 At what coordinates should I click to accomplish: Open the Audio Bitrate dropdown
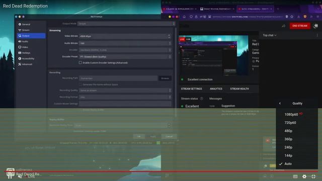tap(125, 43)
